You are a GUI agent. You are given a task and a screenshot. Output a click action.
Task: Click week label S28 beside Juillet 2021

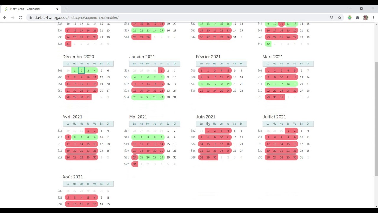click(x=260, y=144)
